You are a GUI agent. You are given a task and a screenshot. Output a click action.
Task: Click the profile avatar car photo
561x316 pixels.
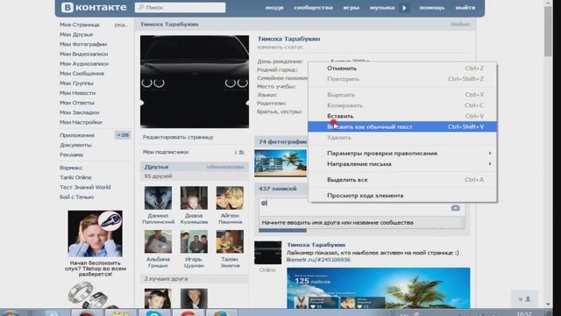pyautogui.click(x=195, y=82)
